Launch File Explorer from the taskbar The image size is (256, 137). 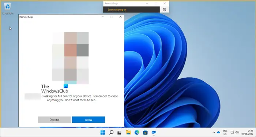click(128, 132)
